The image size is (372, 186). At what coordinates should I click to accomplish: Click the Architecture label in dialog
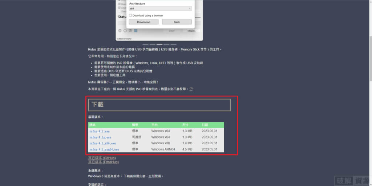coord(137,4)
